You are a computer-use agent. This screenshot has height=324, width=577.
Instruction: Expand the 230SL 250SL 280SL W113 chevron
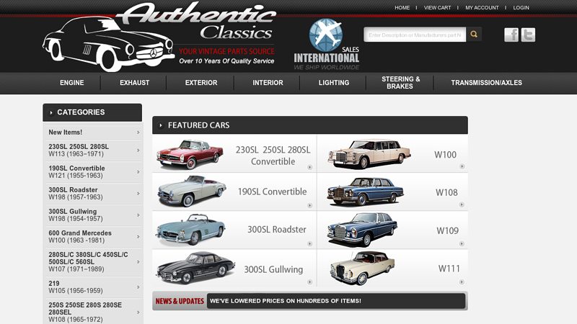(x=138, y=150)
